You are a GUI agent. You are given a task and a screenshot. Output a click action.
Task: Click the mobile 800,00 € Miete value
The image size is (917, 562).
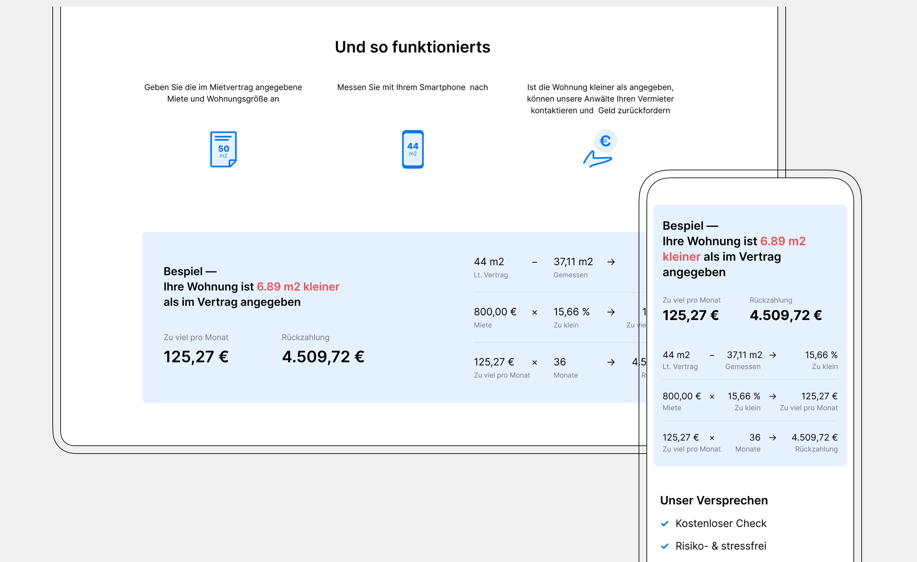tap(682, 396)
